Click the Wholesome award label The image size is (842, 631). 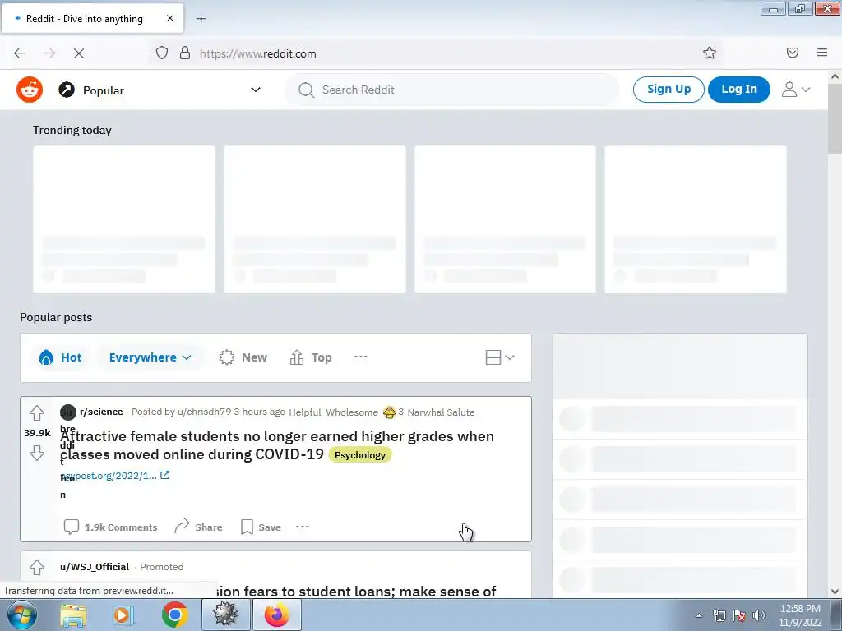point(352,412)
